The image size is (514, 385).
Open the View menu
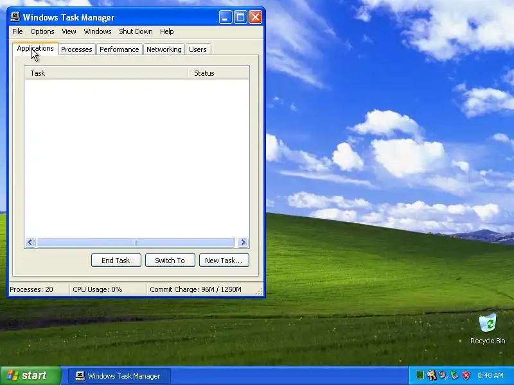(69, 31)
